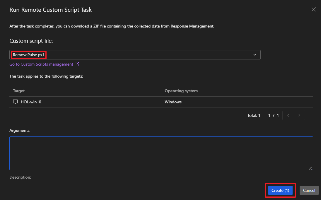The width and height of the screenshot is (321, 200).
Task: Close the Run Remote Custom Script dialog
Action: click(x=313, y=9)
